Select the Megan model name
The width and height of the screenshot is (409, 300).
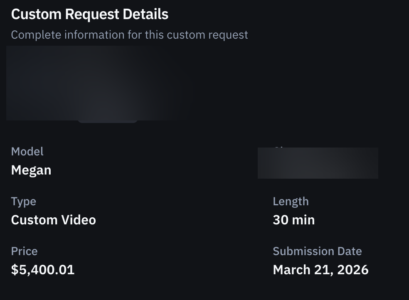(31, 170)
